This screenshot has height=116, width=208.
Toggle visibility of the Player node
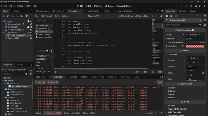[31, 21]
